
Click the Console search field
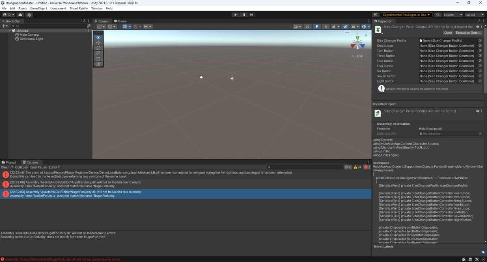click(304, 167)
